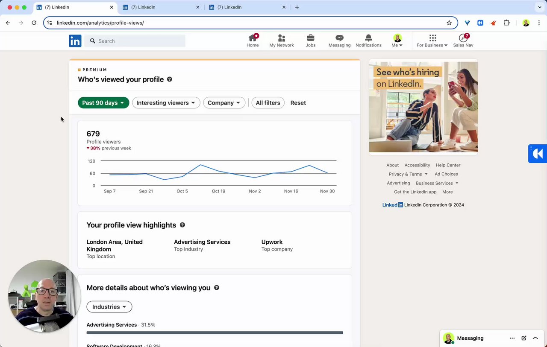Close the third LinkedIn tab

(x=284, y=7)
